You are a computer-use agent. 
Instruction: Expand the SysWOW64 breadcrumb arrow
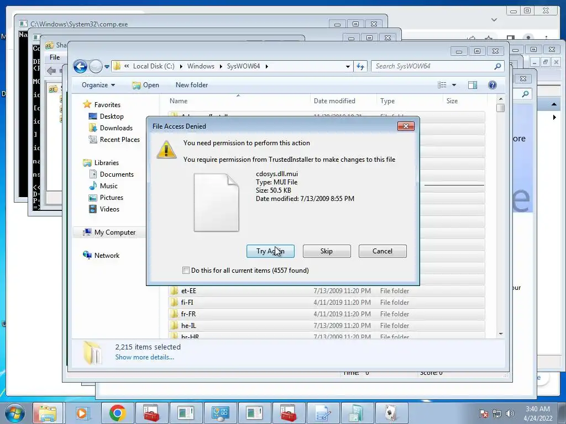point(267,66)
